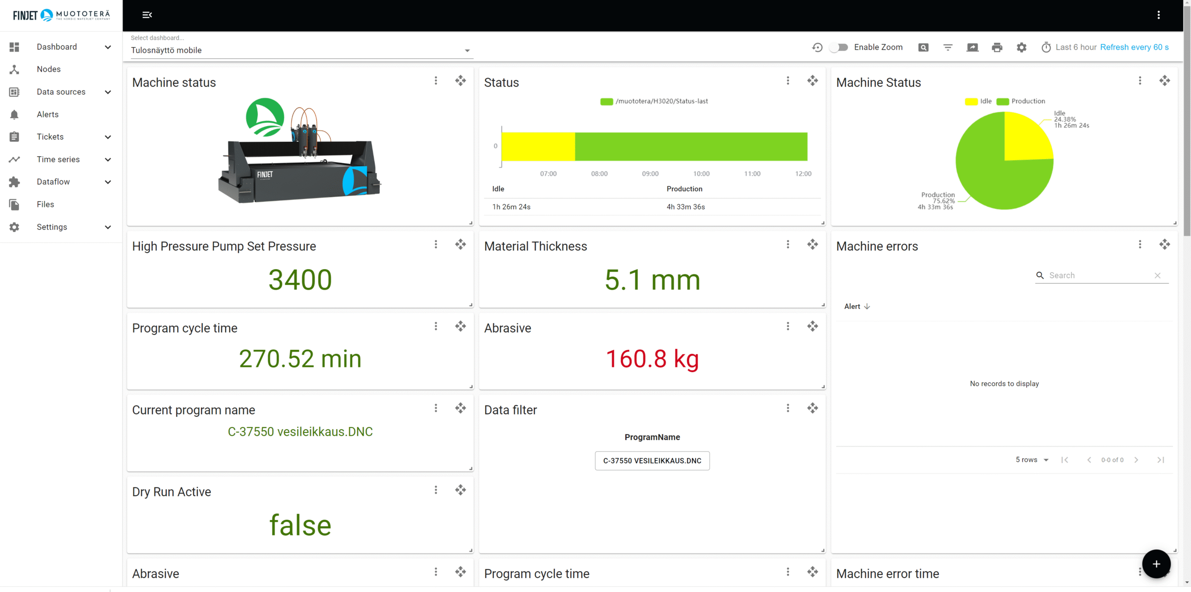Click the share dashboard icon
Image resolution: width=1191 pixels, height=592 pixels.
pyautogui.click(x=972, y=47)
